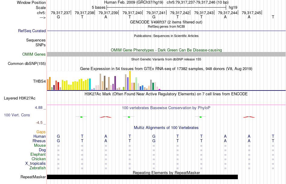Select the RepeatMasker track label
The height and width of the screenshot is (184, 286).
pyautogui.click(x=33, y=177)
